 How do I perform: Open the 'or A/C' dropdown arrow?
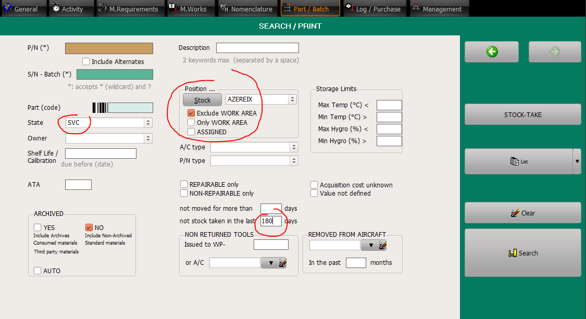[x=270, y=263]
